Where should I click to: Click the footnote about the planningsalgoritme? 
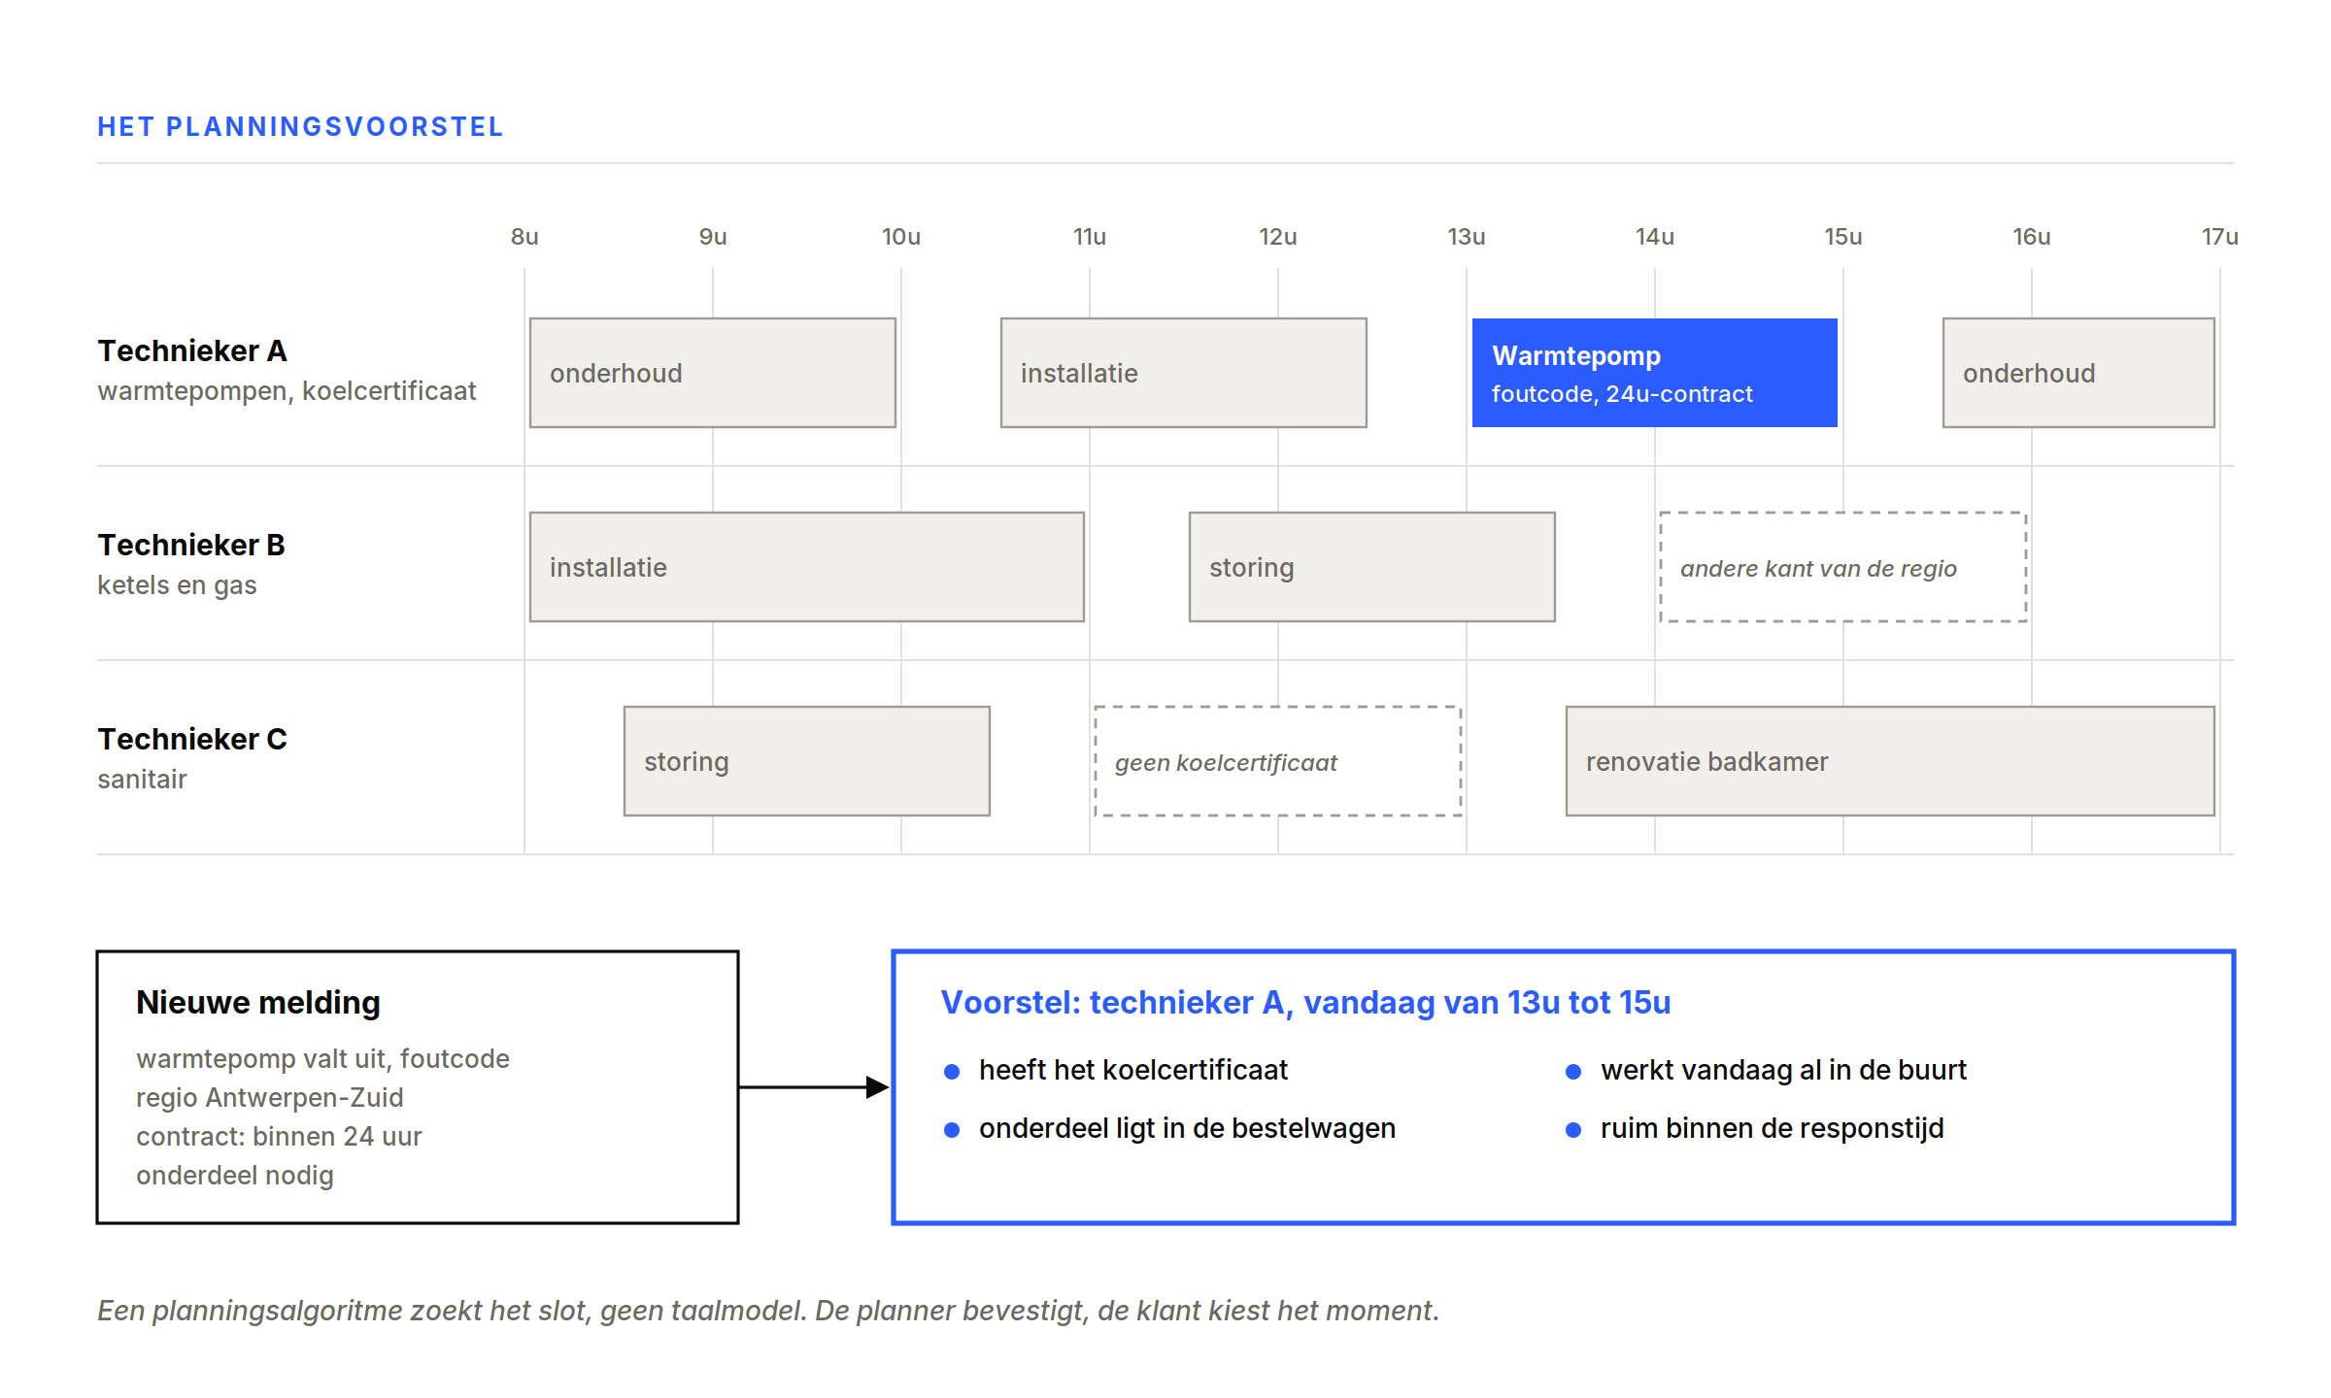(x=767, y=1311)
